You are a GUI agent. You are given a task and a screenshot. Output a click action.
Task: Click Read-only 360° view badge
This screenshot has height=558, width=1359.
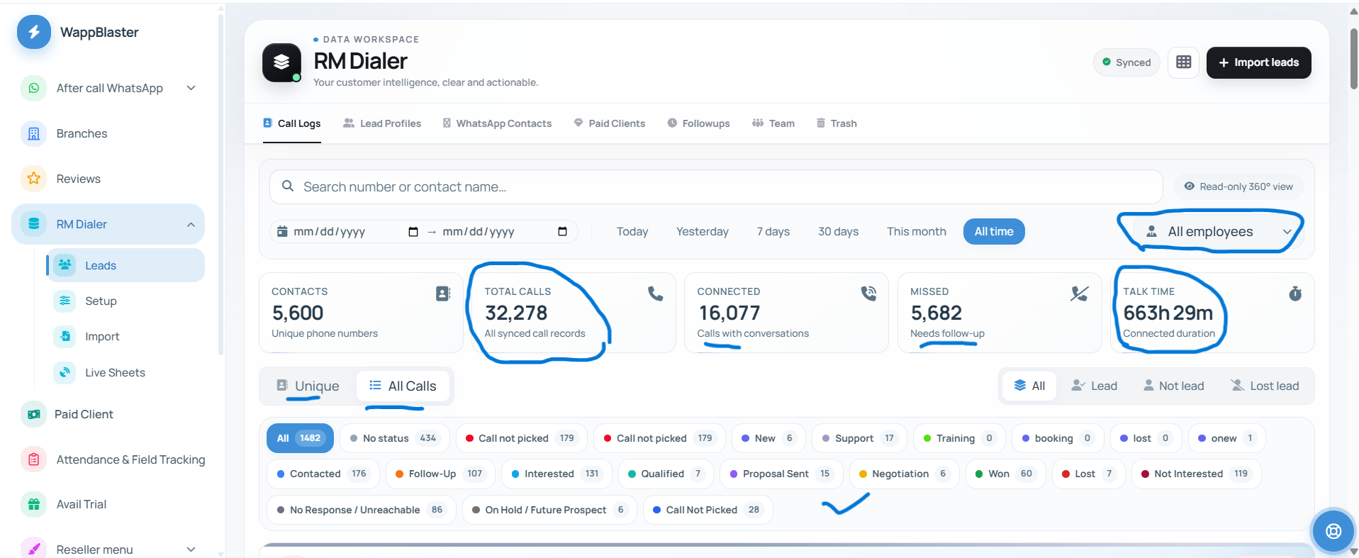1238,186
